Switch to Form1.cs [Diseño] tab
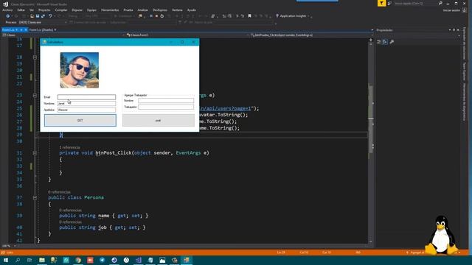Viewport: 472px width, 265px height. (41, 30)
